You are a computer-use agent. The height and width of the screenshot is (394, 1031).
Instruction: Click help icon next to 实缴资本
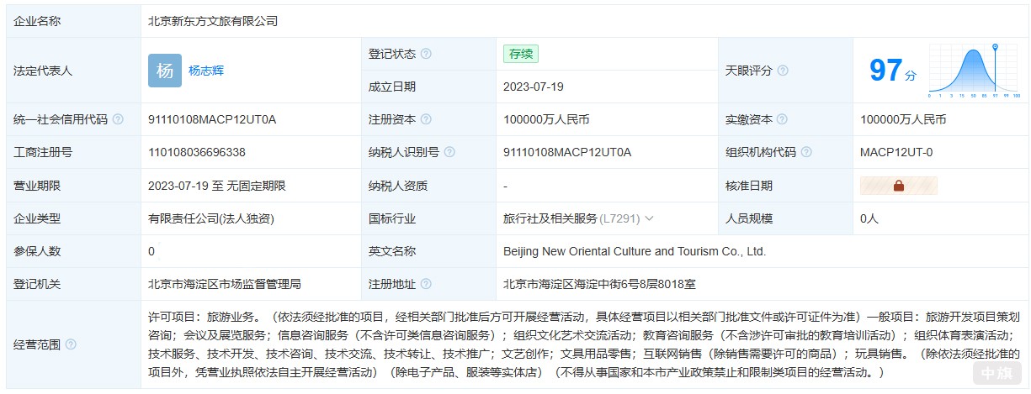click(783, 119)
